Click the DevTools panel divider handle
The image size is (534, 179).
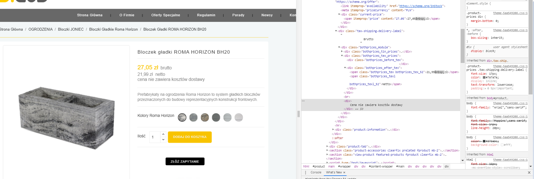click(299, 114)
